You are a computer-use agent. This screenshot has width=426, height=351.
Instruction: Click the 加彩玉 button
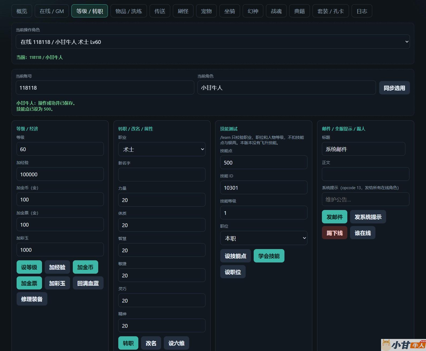pyautogui.click(x=57, y=283)
